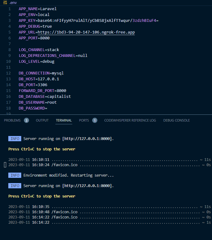Click the first Press Ctrl+C message

click(42, 149)
